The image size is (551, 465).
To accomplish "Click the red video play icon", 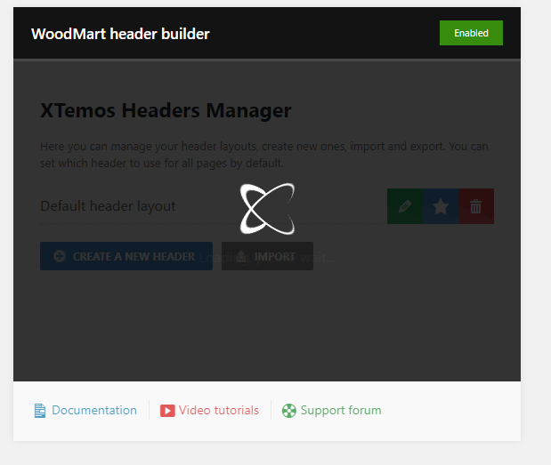I will tap(167, 411).
